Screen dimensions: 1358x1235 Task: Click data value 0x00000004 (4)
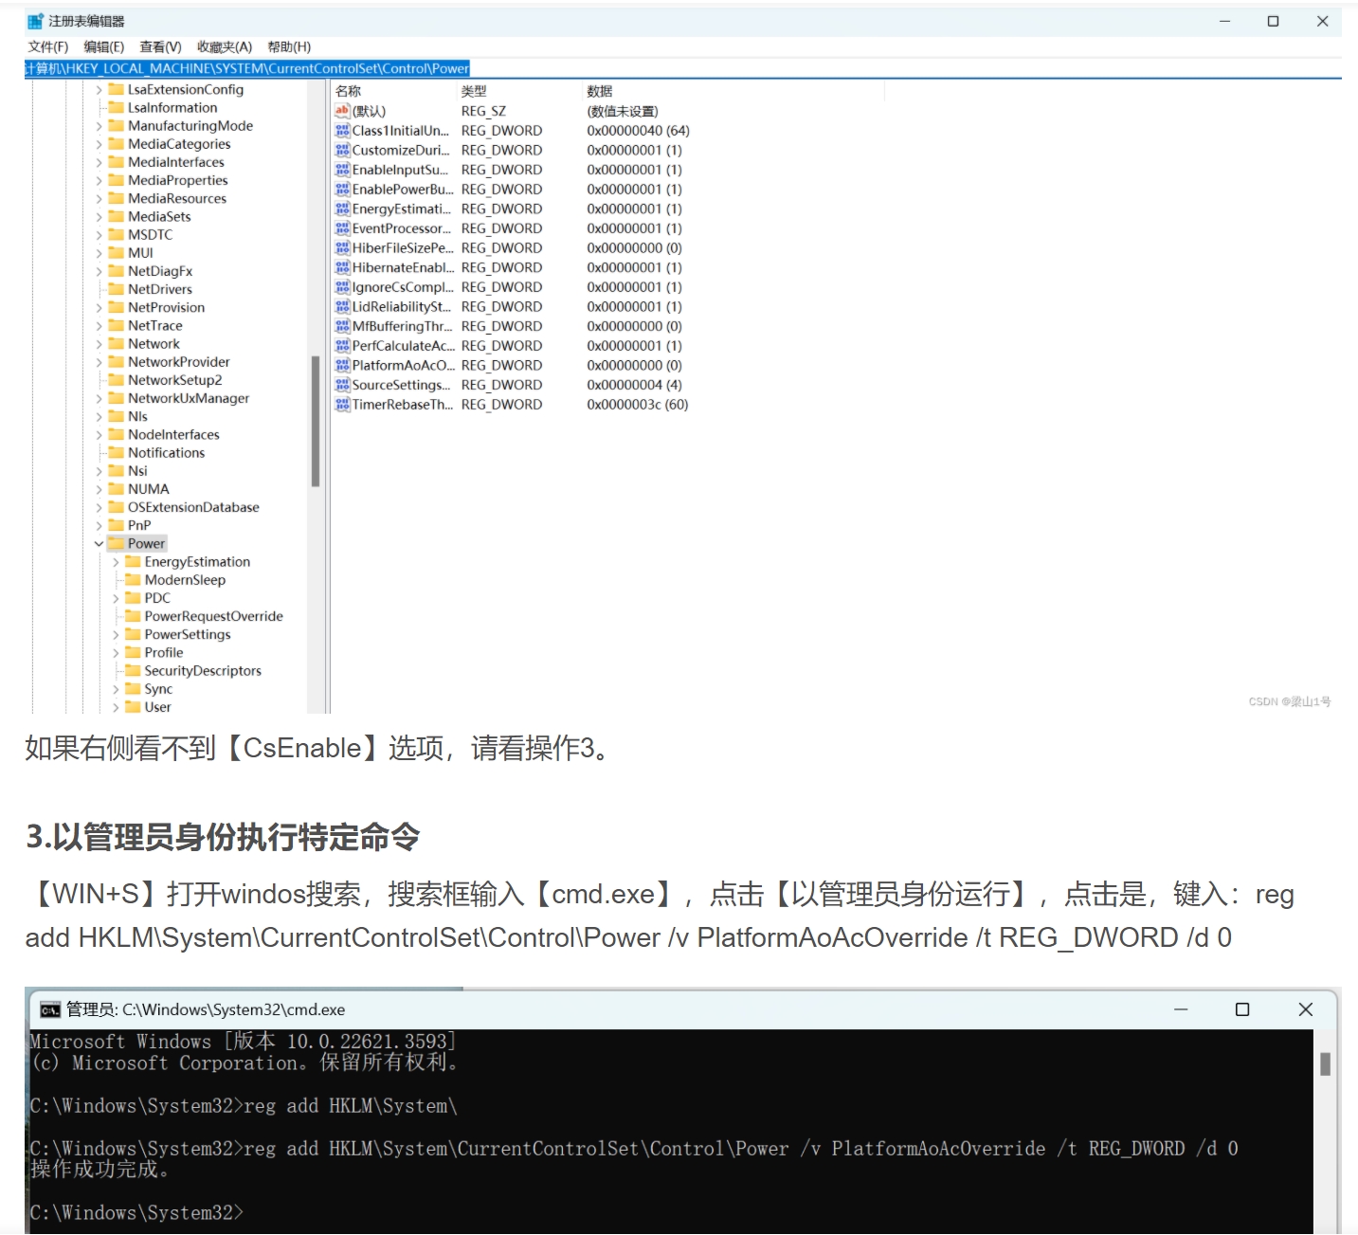coord(634,385)
